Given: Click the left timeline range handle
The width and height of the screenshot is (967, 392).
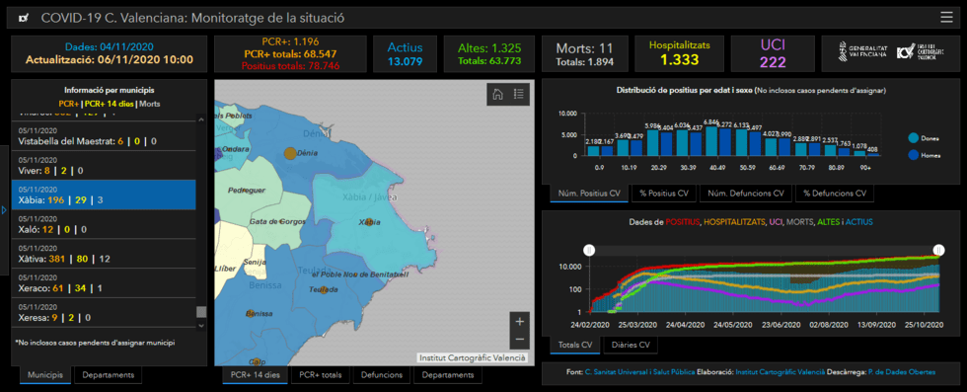Looking at the screenshot, I should point(589,250).
